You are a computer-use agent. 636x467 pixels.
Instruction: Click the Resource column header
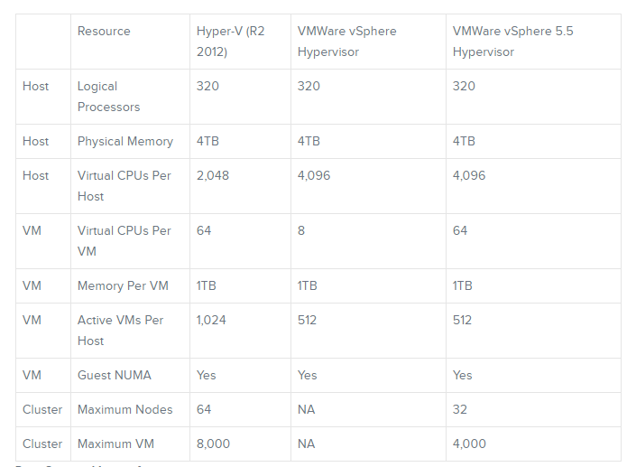(104, 32)
